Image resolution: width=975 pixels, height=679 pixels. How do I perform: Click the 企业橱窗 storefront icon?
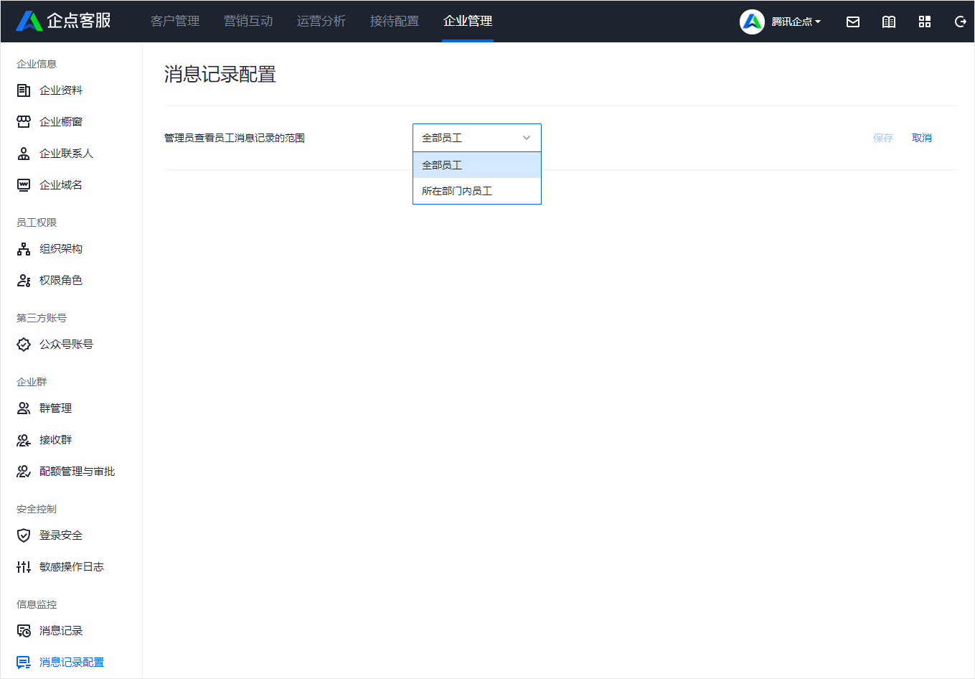(24, 122)
